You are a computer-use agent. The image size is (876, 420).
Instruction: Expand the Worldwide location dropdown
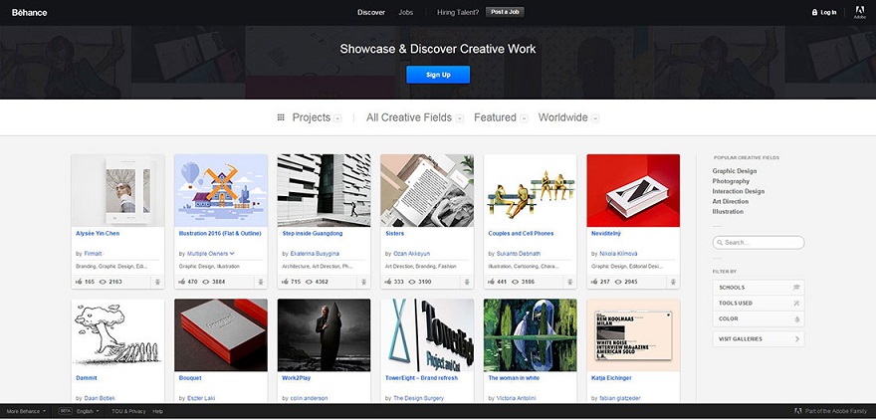568,117
